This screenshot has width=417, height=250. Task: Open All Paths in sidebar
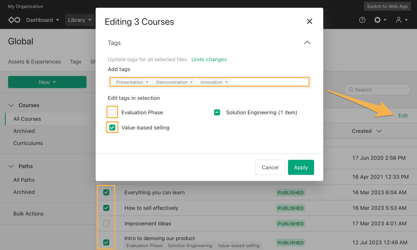tap(24, 180)
